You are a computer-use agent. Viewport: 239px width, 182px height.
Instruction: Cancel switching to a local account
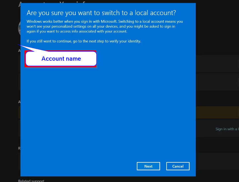pos(178,166)
